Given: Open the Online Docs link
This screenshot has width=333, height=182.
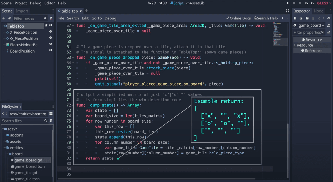Looking at the screenshot, I should point(238,18).
